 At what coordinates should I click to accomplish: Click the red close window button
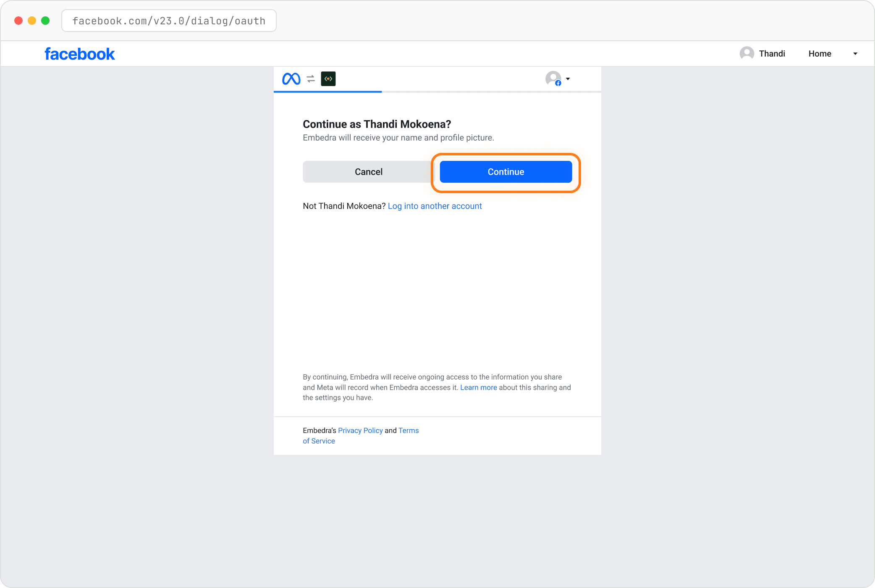(18, 21)
